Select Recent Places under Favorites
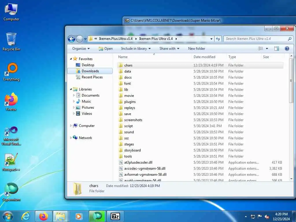The image size is (296, 222). 89,77
